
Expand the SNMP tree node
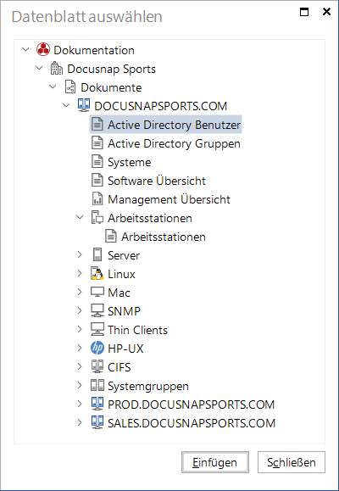coord(80,310)
